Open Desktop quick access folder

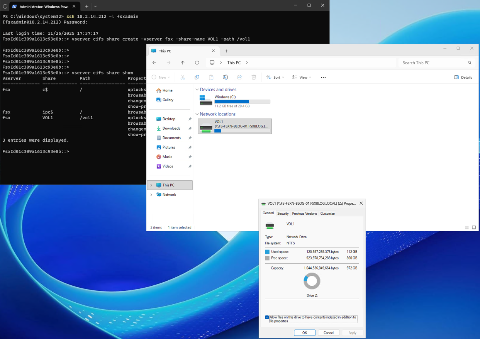point(169,119)
